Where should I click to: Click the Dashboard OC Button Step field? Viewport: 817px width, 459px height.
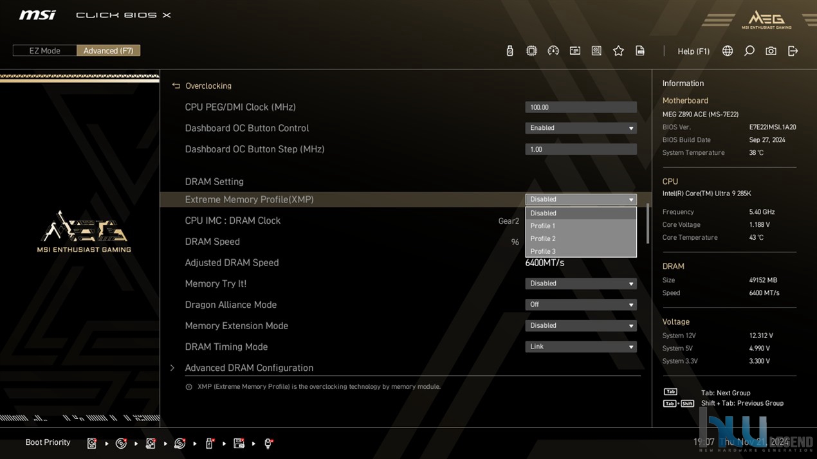coord(581,149)
